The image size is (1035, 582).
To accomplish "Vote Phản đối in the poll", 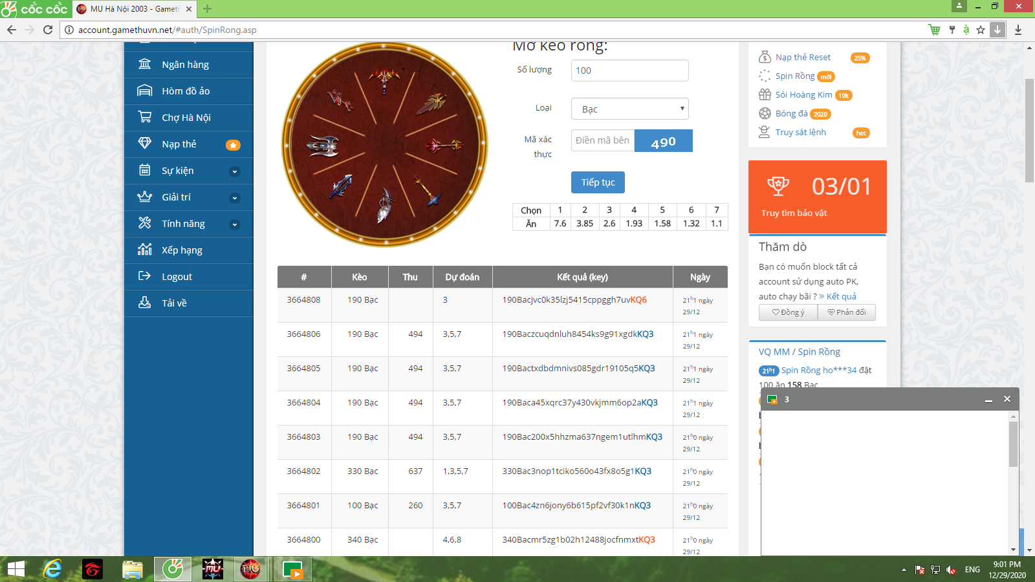I will point(846,312).
